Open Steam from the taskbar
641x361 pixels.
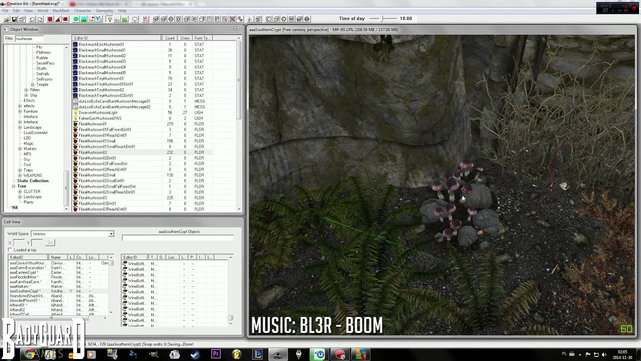point(195,354)
